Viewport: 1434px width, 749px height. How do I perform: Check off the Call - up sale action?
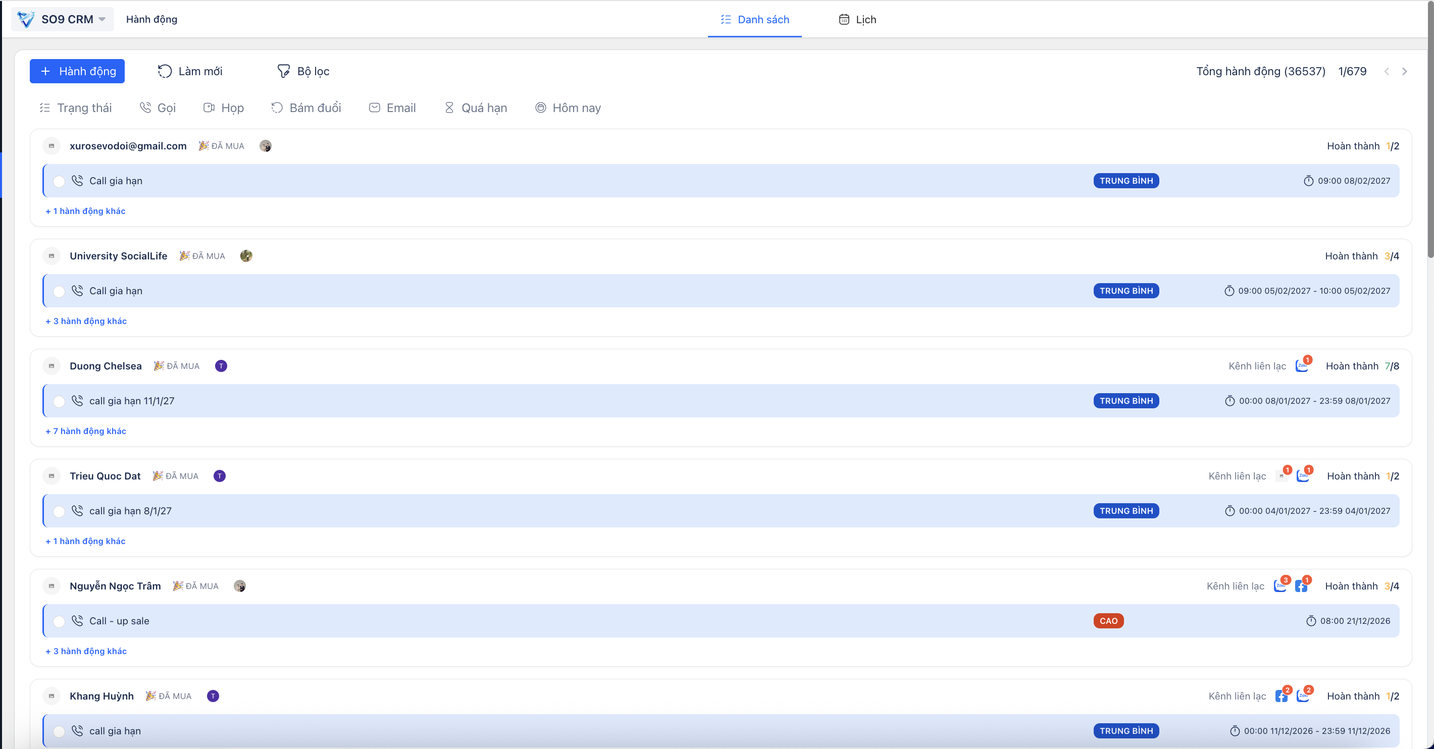coord(59,622)
